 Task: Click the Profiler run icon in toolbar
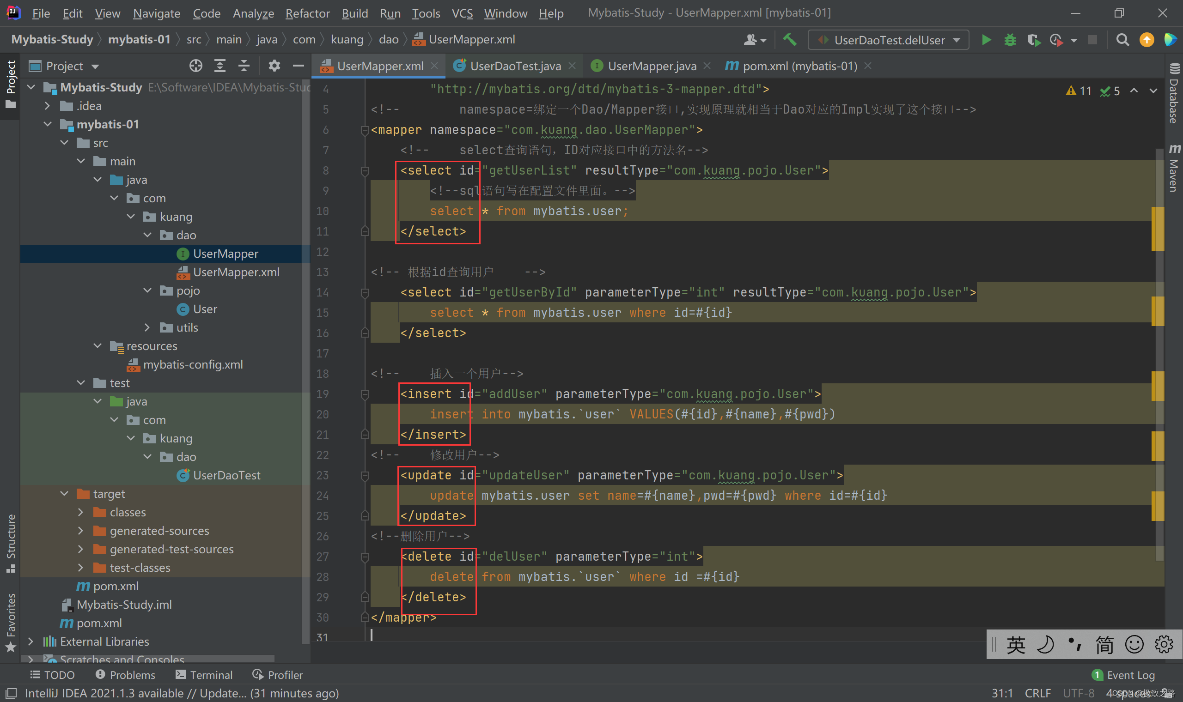[x=1056, y=40]
